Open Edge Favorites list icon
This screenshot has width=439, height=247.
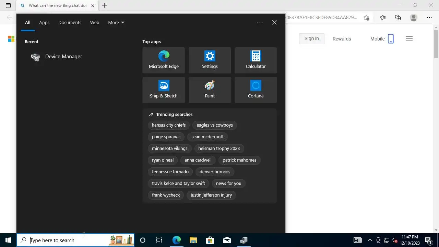(383, 17)
